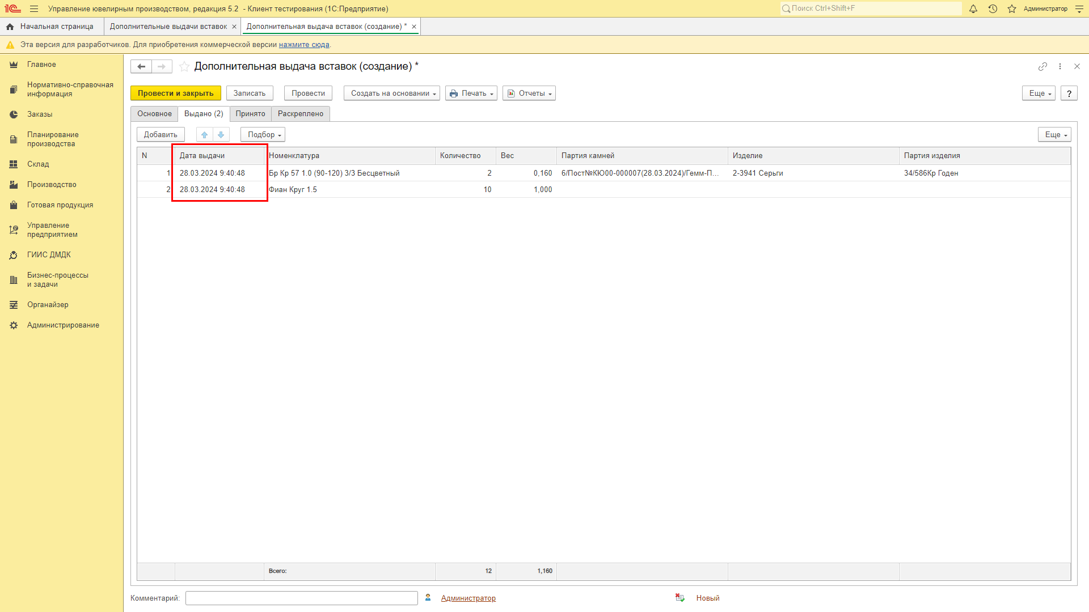Screen dimensions: 1089x612
Task: Follow нажмите сюда link
Action: [304, 45]
